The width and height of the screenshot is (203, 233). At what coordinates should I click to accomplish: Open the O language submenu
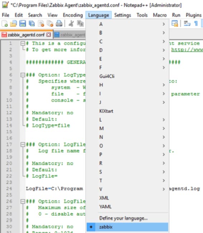point(127,146)
